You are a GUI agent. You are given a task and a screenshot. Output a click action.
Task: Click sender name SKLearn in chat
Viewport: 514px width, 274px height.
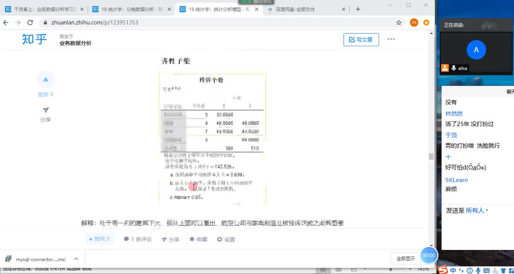point(457,180)
